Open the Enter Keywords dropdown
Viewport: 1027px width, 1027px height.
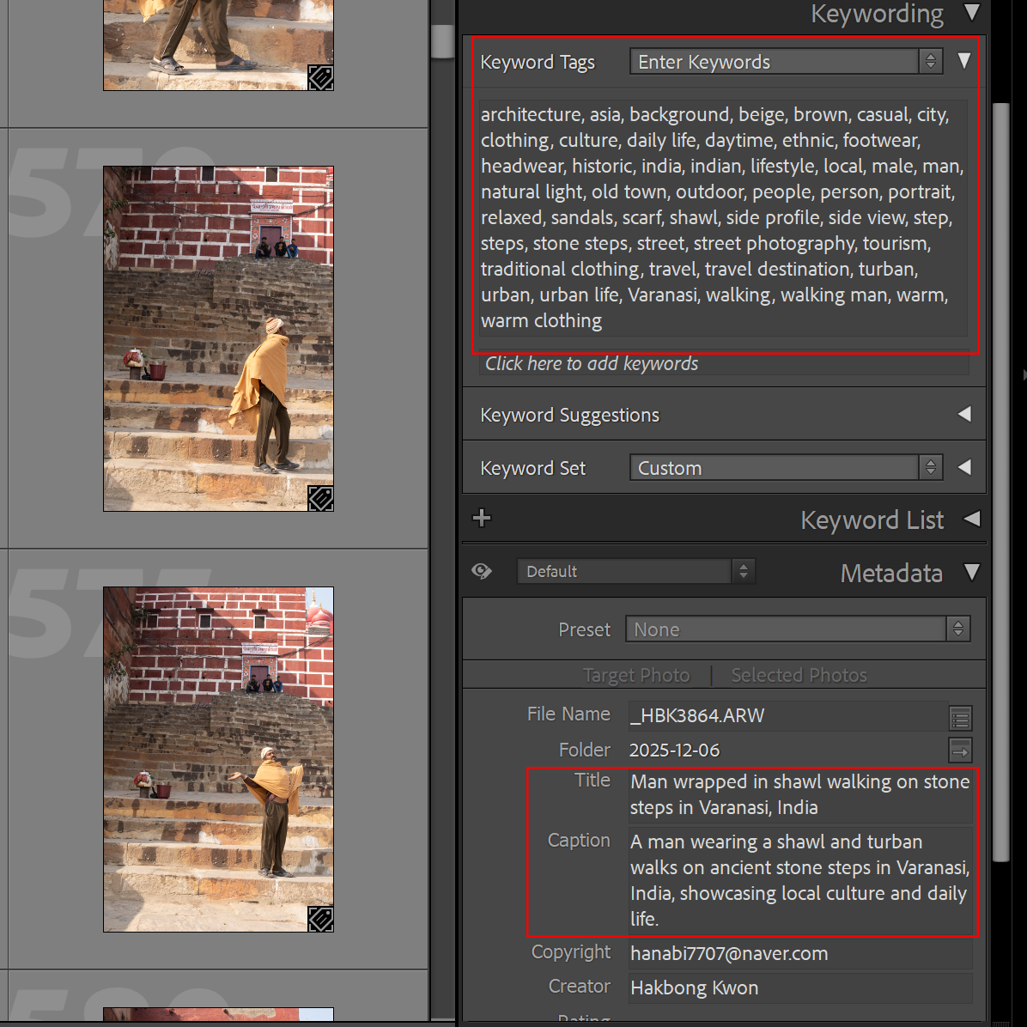[786, 62]
